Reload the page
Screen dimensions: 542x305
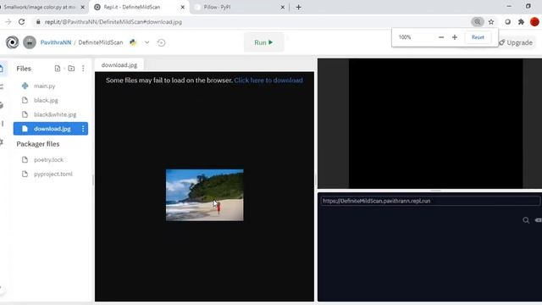point(21,22)
